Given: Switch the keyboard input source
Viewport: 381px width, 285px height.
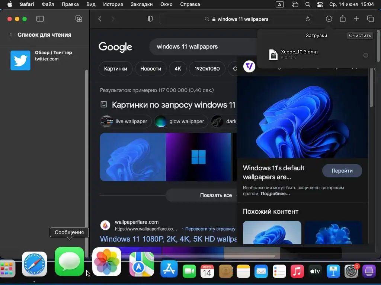Looking at the screenshot, I should tap(280, 4).
